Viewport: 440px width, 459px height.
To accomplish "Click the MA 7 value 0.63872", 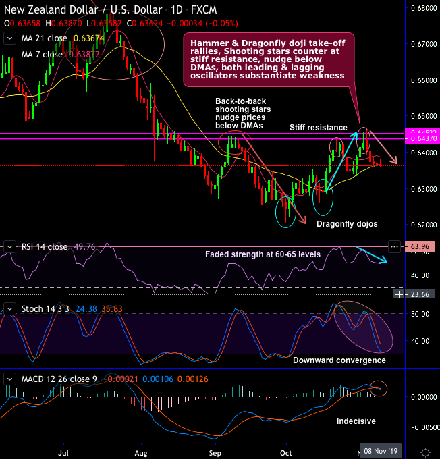I will tap(84, 55).
